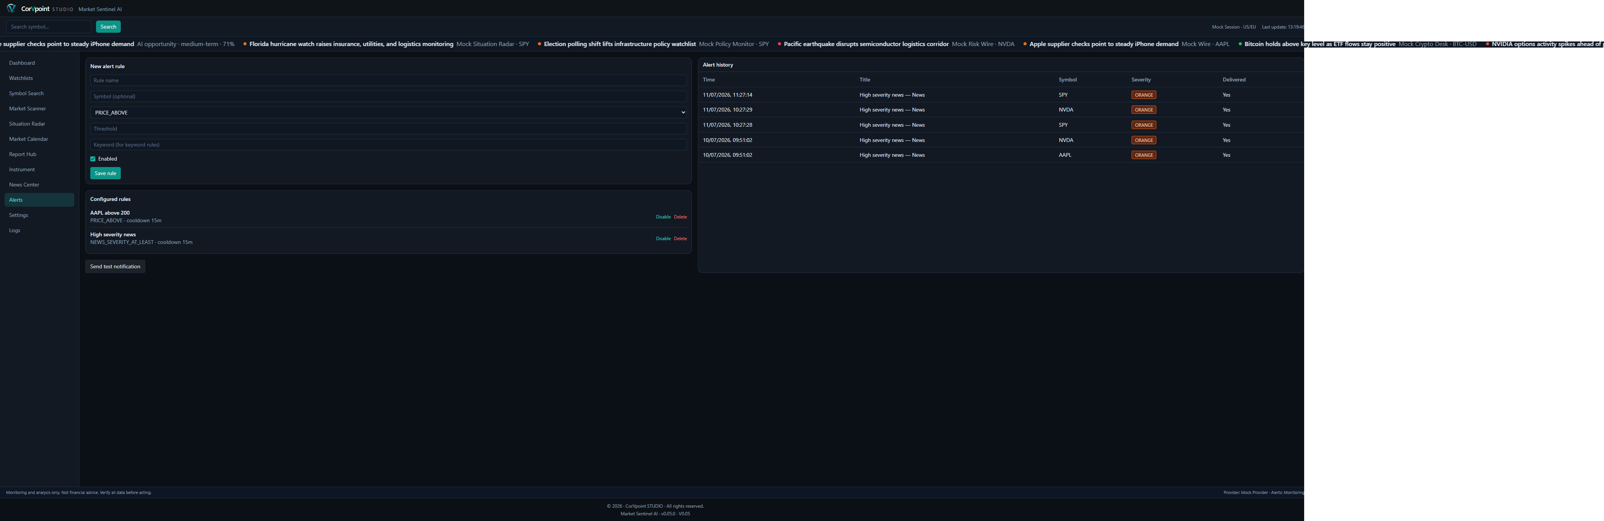The image size is (1604, 521).
Task: Click the Time column header
Action: tap(709, 80)
